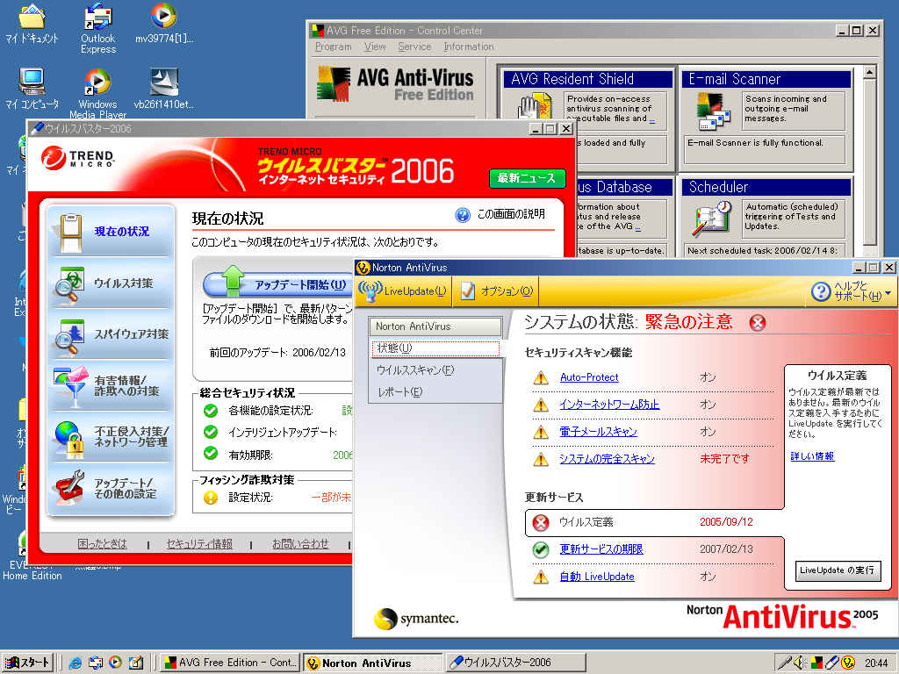
Task: Click up arrow of AVG scrollbar
Action: [870, 73]
